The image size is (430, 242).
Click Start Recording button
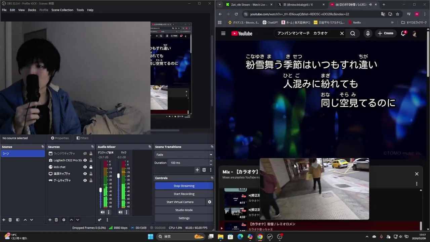[184, 194]
